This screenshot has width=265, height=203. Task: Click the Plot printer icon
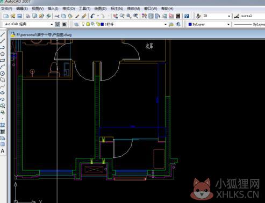28,16
